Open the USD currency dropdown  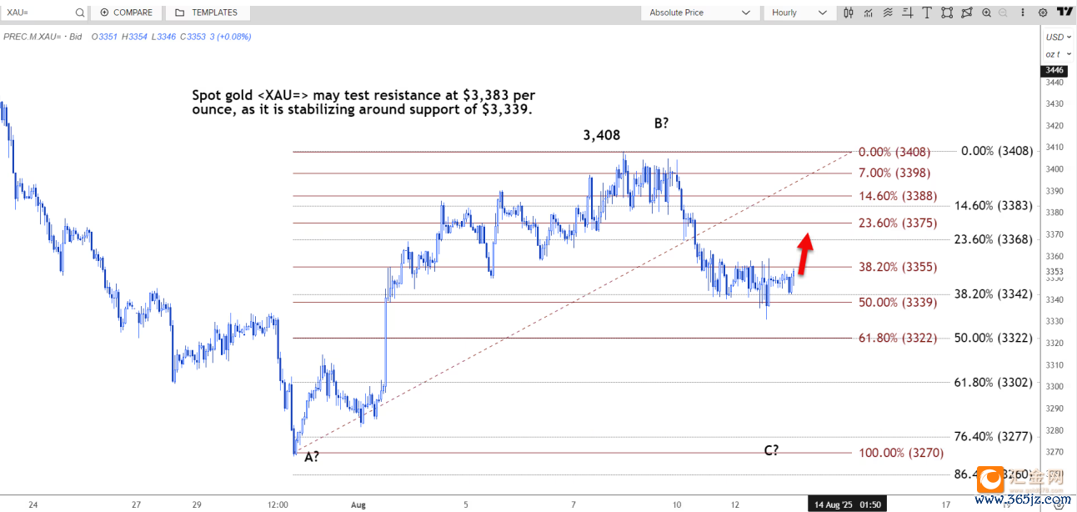(1058, 37)
